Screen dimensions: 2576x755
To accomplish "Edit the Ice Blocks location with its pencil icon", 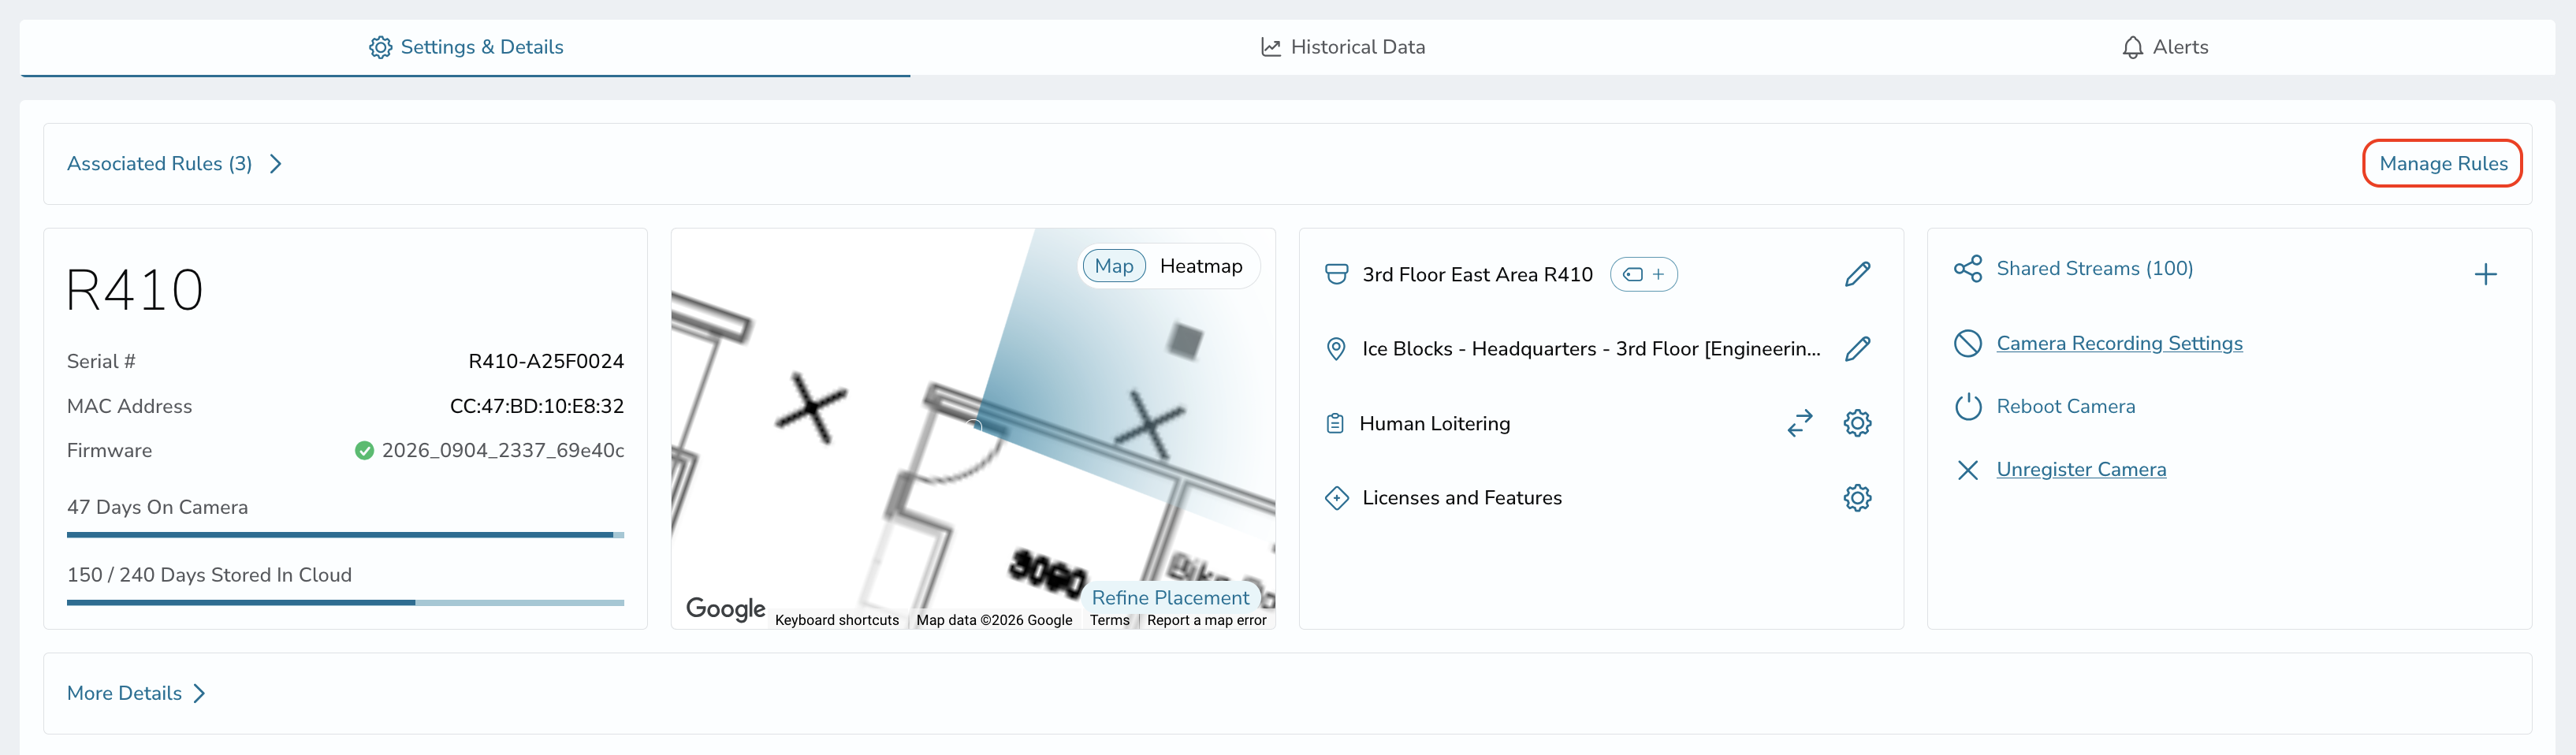I will point(1857,349).
